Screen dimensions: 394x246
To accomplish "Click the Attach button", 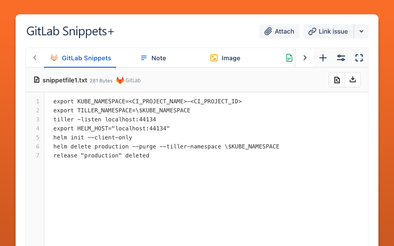I will 279,31.
